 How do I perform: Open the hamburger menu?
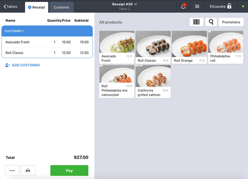point(197,7)
